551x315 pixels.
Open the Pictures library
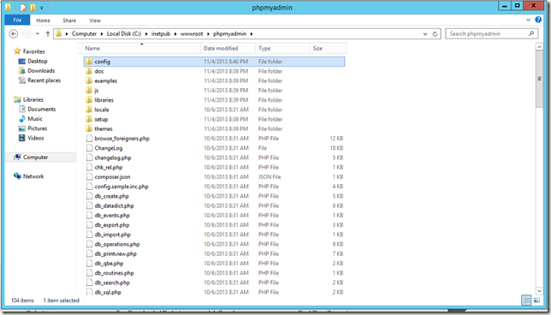point(38,128)
